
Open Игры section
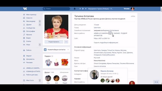point(28,45)
